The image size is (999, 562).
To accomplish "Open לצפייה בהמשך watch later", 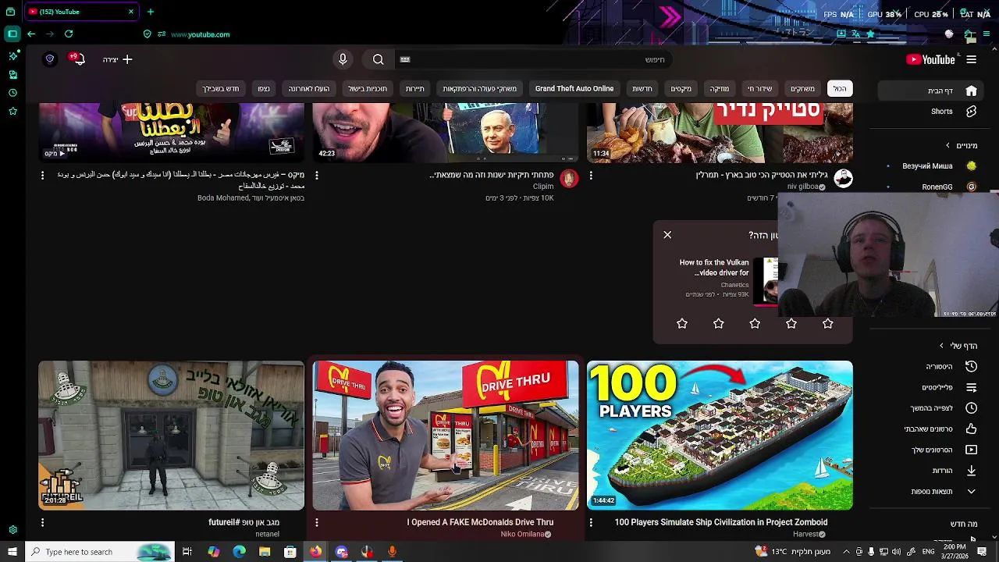I will (x=929, y=408).
